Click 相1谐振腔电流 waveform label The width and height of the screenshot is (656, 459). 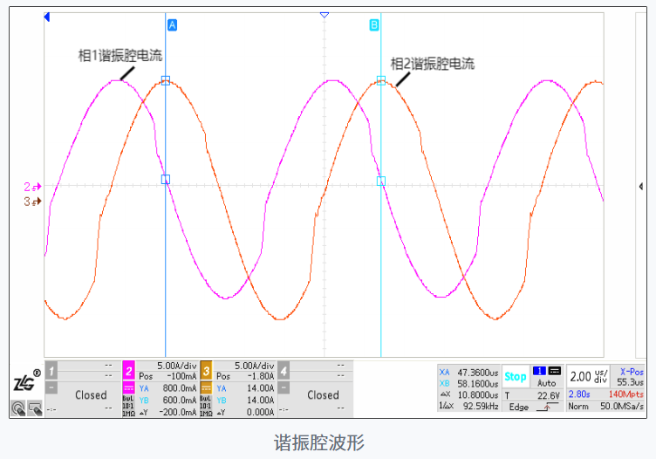(x=120, y=56)
